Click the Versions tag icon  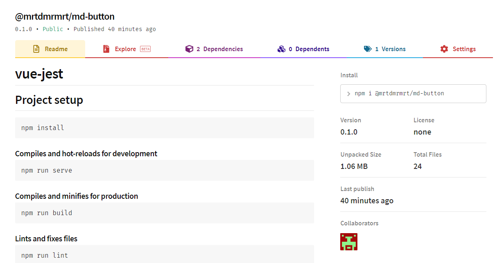click(367, 49)
